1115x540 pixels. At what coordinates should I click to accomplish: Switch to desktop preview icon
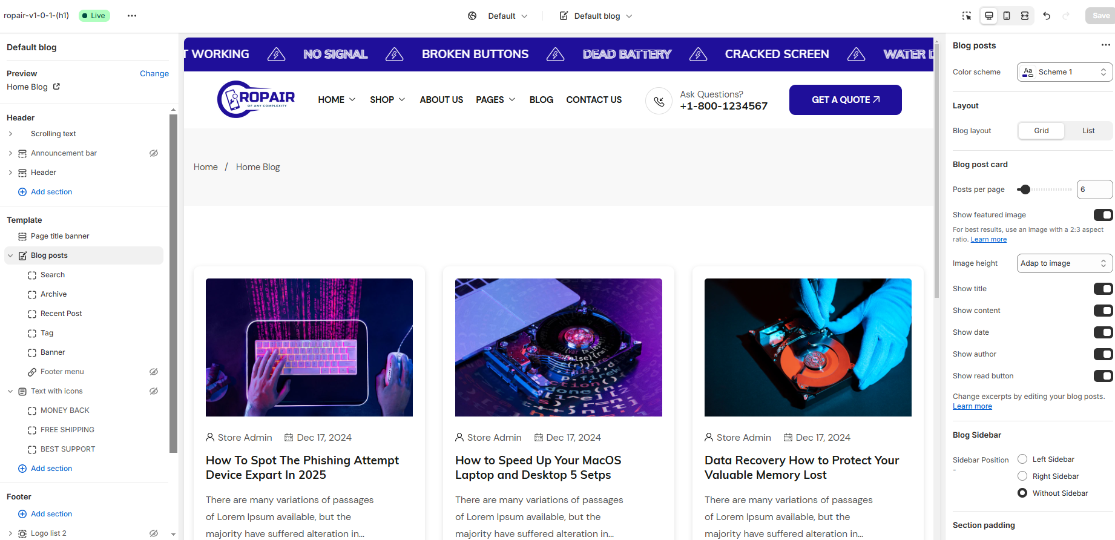pos(989,16)
